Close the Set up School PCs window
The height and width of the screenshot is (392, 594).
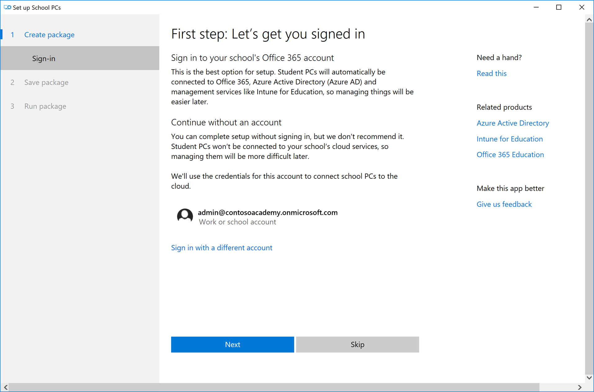point(582,7)
